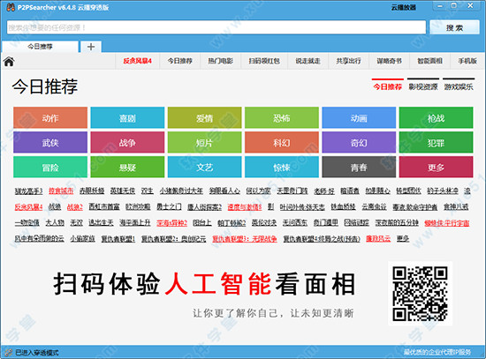The height and width of the screenshot is (359, 486).
Task: Choose the 喜剧 genre tile
Action: (x=127, y=117)
